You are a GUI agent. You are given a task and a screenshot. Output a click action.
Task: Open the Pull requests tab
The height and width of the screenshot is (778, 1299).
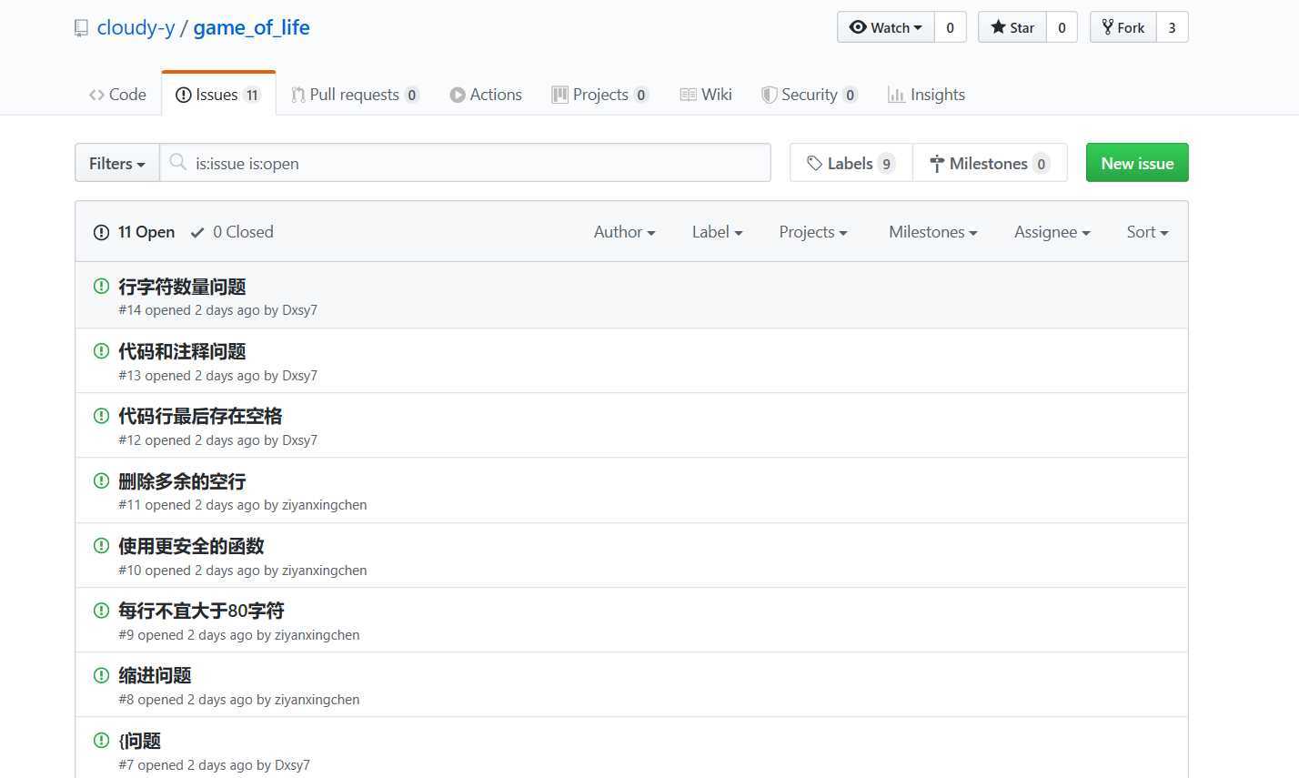(355, 95)
